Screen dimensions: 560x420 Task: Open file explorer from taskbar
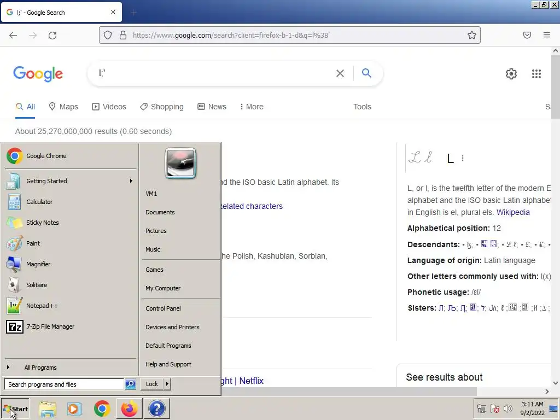[x=48, y=409]
